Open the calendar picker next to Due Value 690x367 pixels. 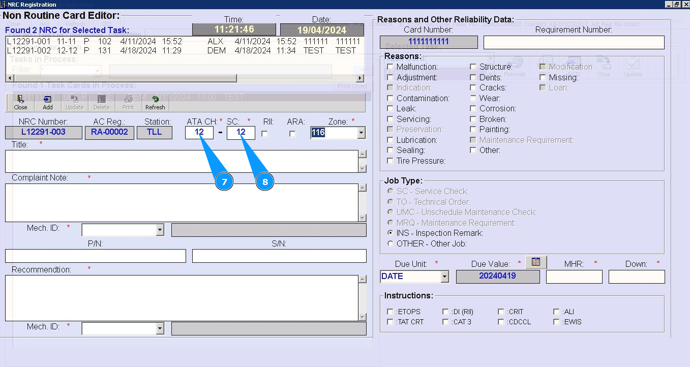click(535, 262)
